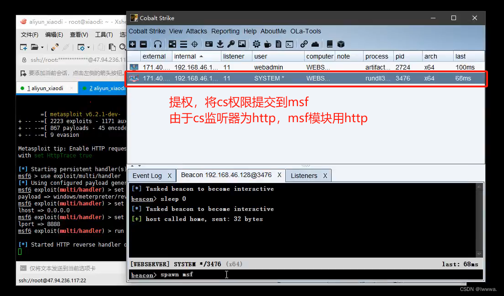Open the Attacks menu
Viewport: 504px width, 296px height.
196,31
